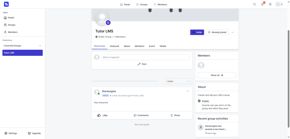Switch to the Featured tab

(x=114, y=46)
